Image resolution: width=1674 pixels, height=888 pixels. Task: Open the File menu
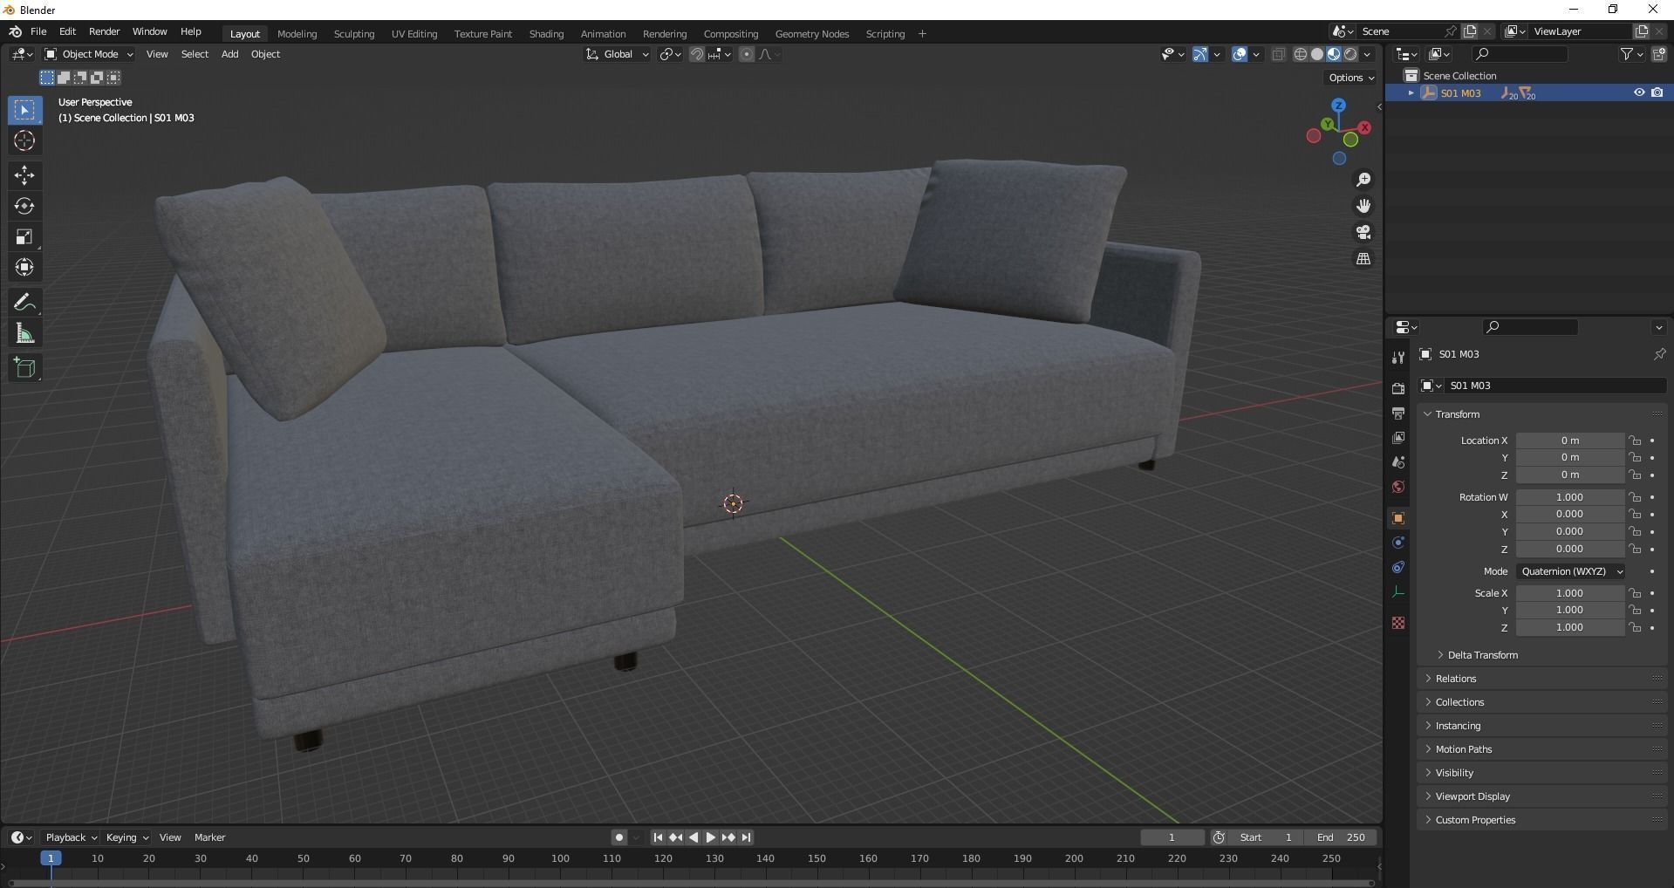(38, 31)
